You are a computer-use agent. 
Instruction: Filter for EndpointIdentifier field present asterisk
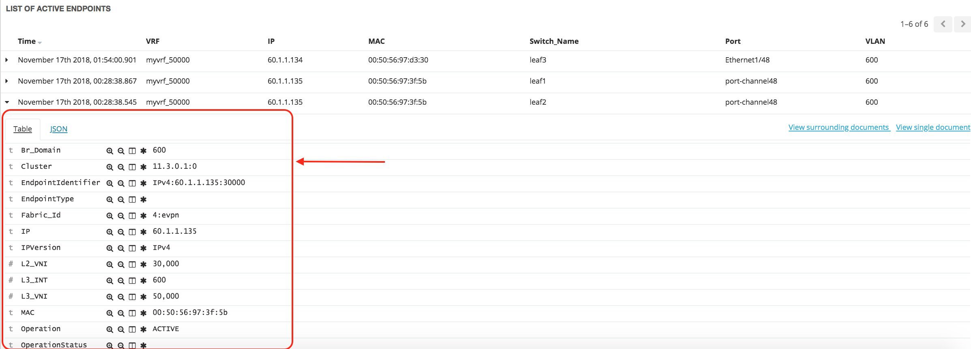143,183
